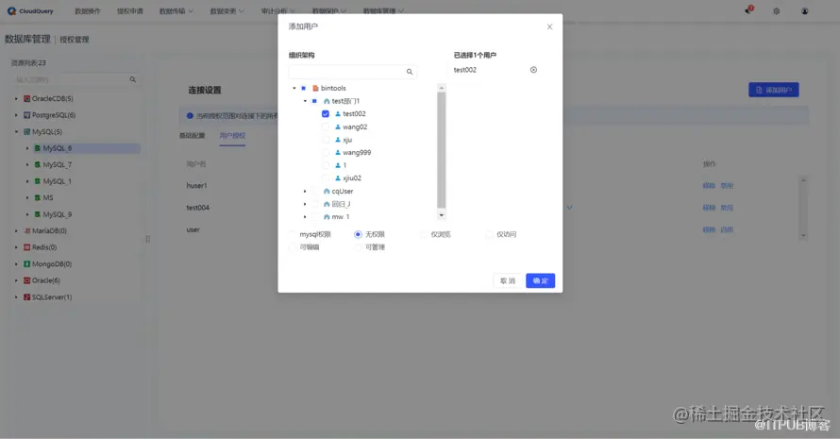Screen dimensions: 840x439
Task: Open the 数据传输 dropdown menu
Action: pyautogui.click(x=176, y=10)
